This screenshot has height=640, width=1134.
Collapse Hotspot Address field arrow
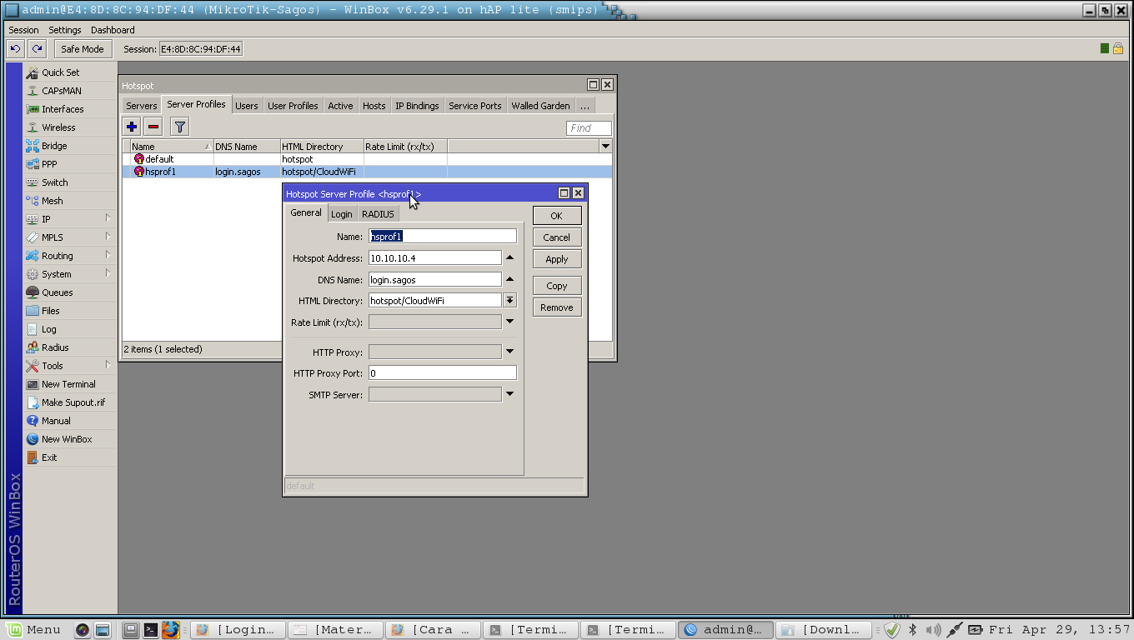point(510,258)
